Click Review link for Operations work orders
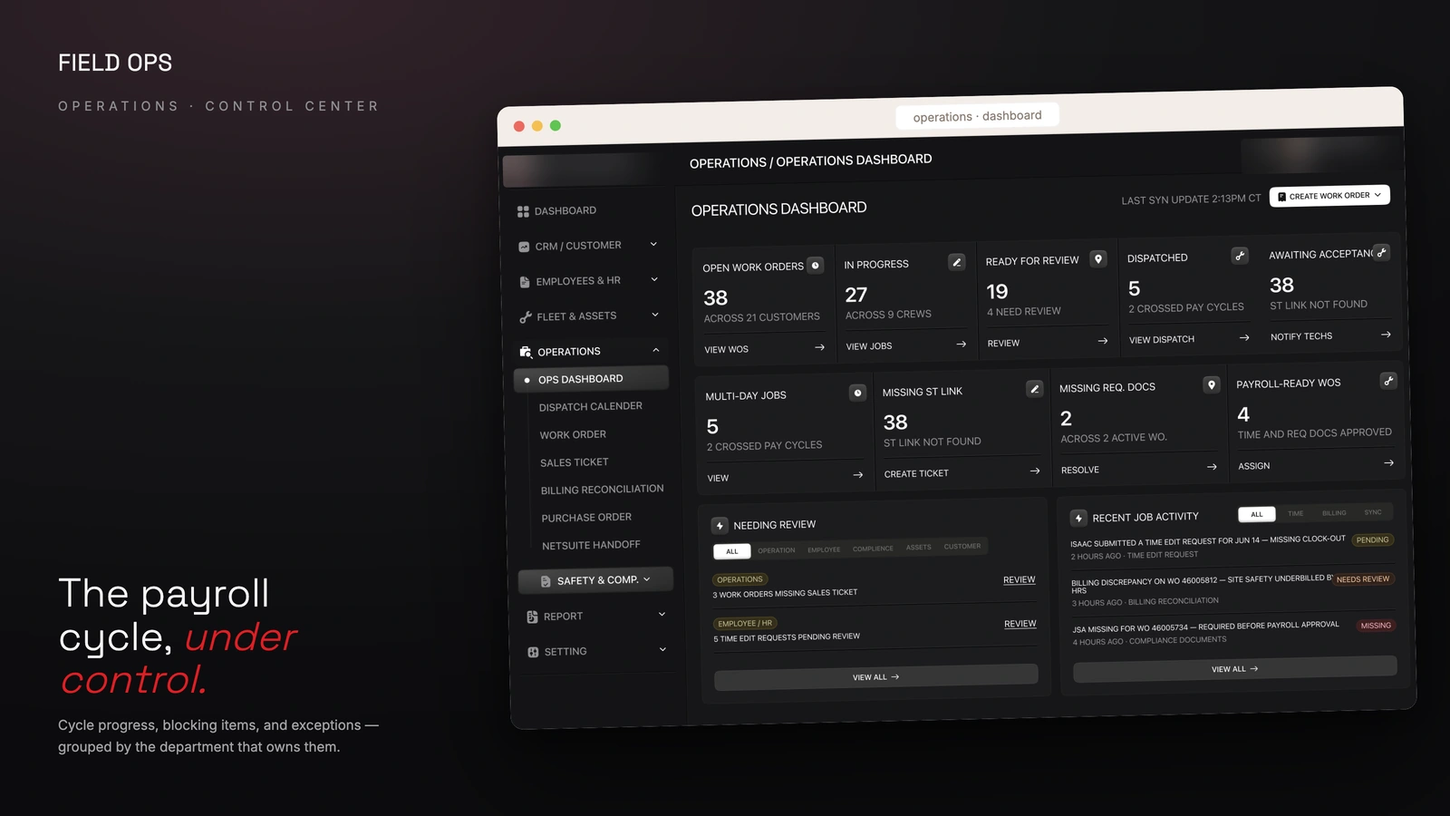The height and width of the screenshot is (816, 1450). click(1020, 580)
